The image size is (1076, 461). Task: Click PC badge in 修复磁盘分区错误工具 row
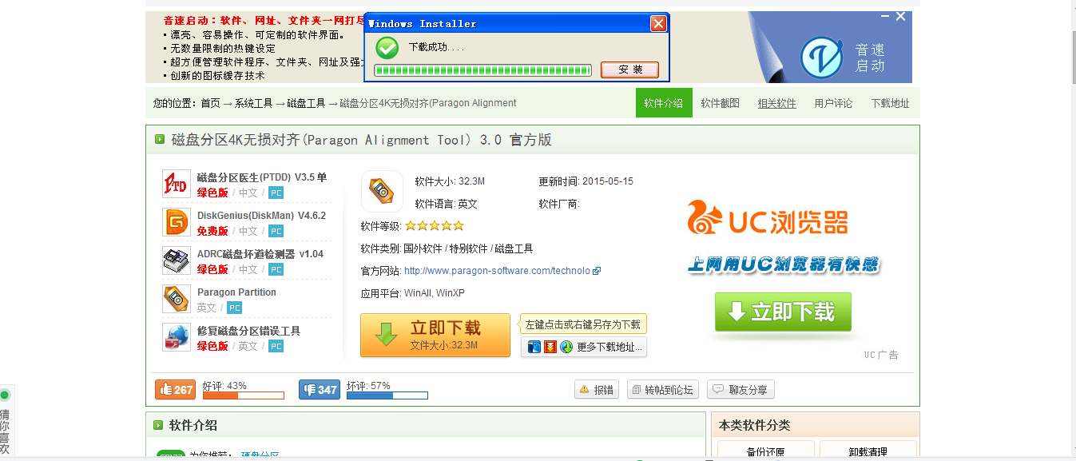pyautogui.click(x=276, y=346)
